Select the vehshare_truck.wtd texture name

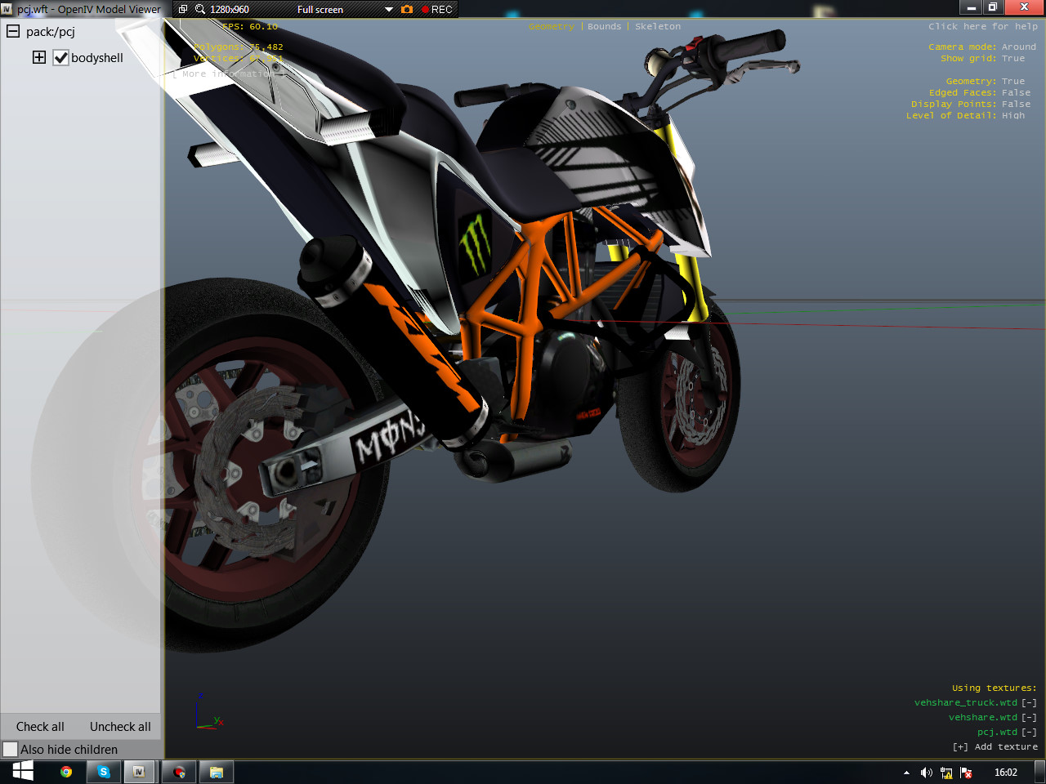966,702
